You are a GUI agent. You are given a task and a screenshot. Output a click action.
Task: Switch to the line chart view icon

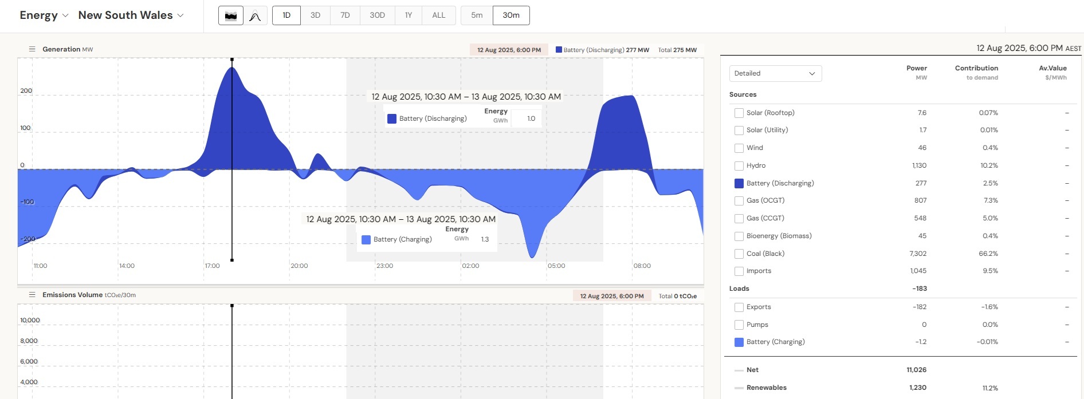click(x=255, y=15)
